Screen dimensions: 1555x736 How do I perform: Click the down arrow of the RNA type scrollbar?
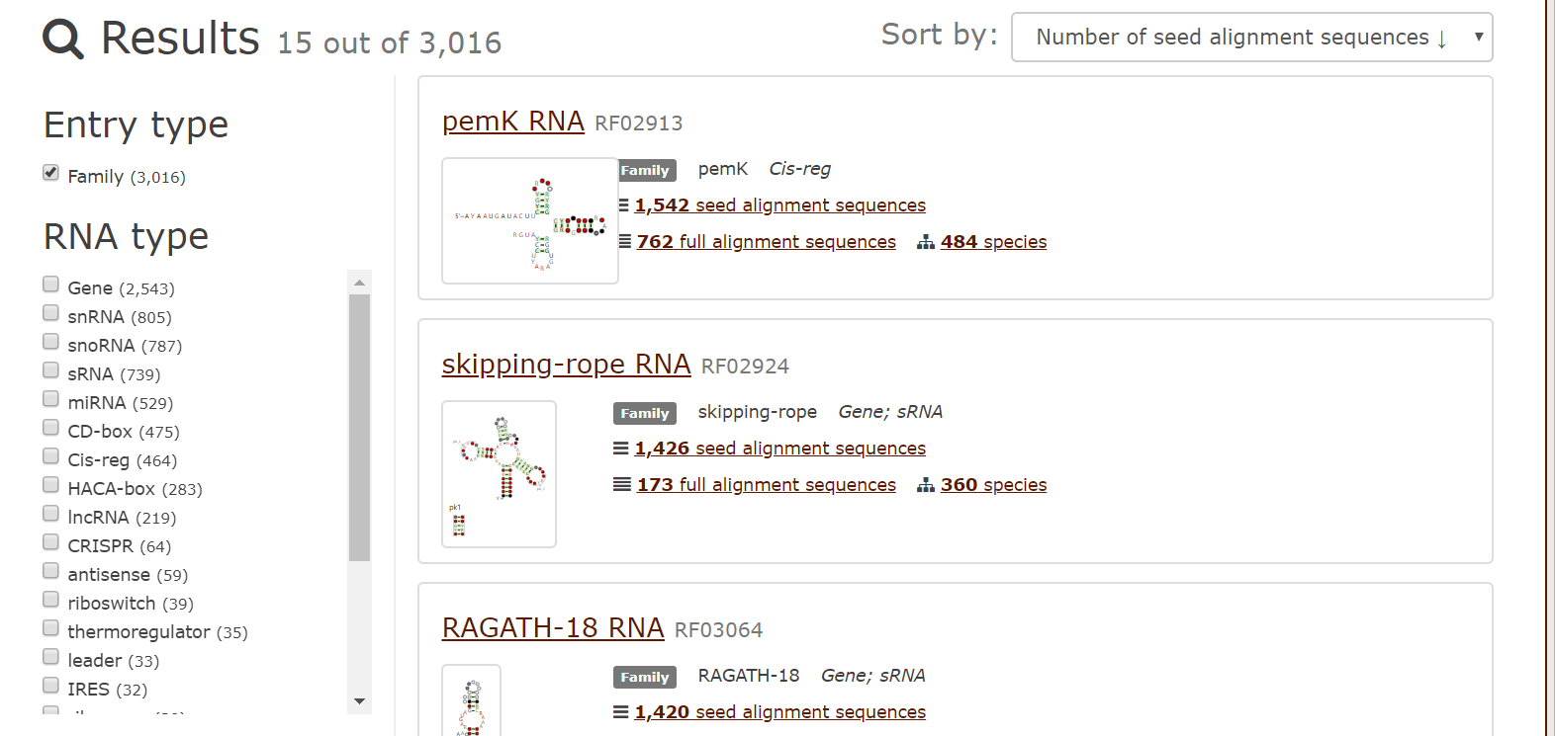tap(359, 701)
